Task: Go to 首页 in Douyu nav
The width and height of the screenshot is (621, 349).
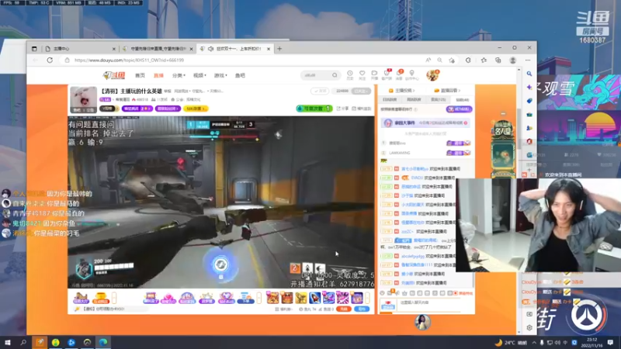Action: click(x=140, y=75)
